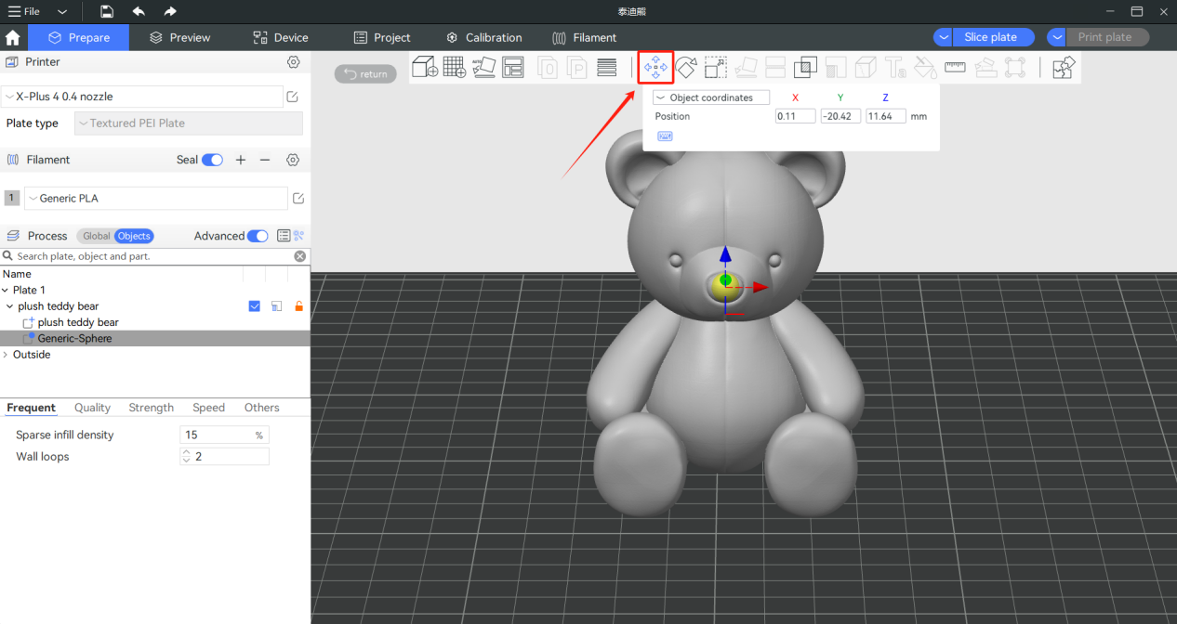Image resolution: width=1177 pixels, height=624 pixels.
Task: Select the Move tool icon
Action: click(655, 67)
